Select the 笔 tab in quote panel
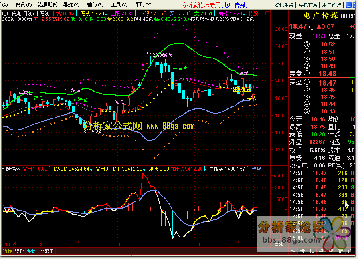Image resolution: width=358 pixels, height=259 pixels. (x=293, y=251)
